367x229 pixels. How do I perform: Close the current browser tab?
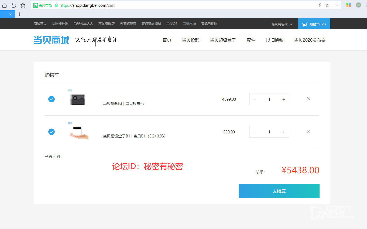(11, 14)
